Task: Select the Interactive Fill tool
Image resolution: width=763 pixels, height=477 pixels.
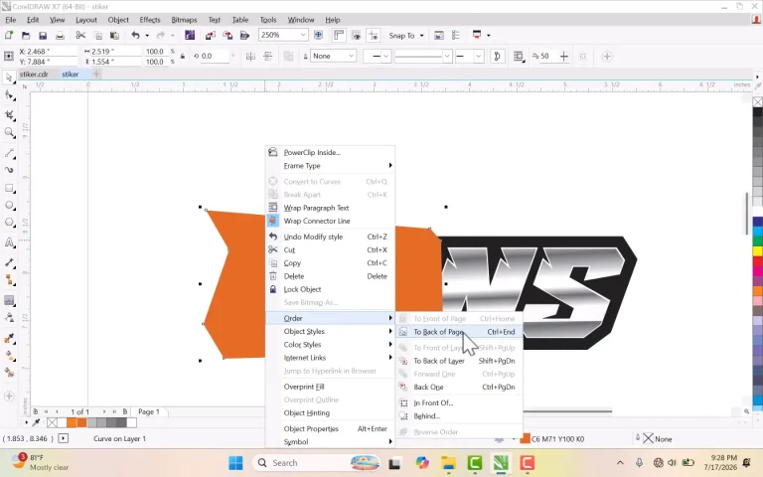Action: coord(9,357)
